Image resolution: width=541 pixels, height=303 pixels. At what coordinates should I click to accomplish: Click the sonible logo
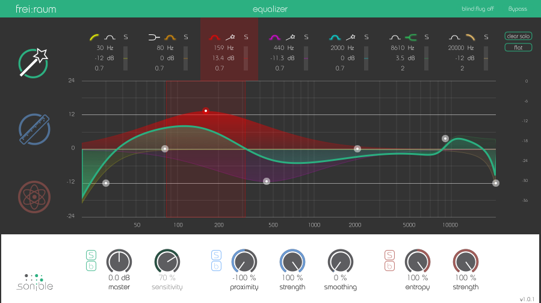(x=34, y=283)
